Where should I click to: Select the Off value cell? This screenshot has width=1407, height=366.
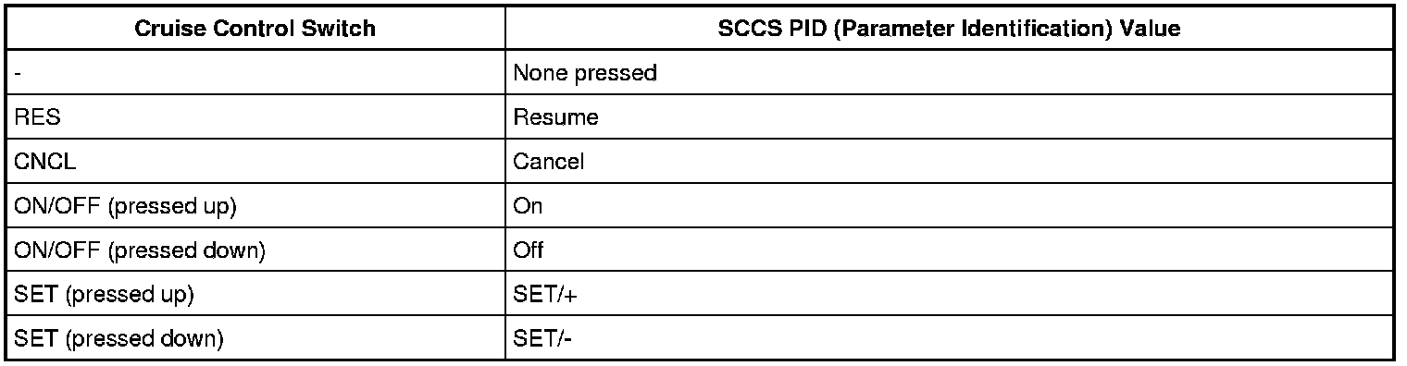tap(950, 250)
